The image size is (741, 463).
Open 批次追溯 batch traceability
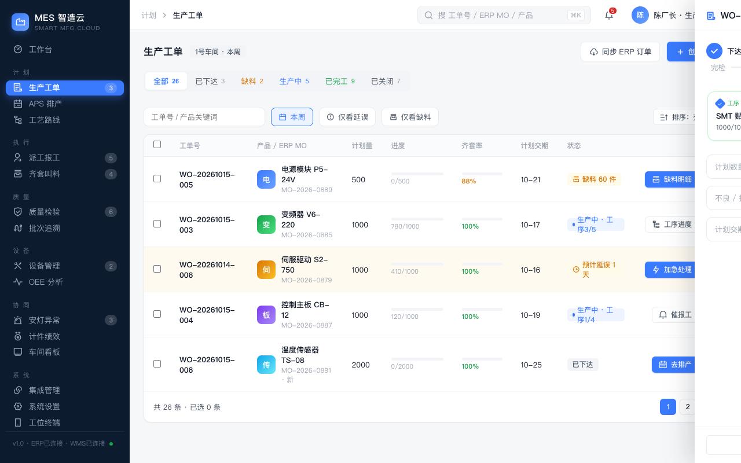65,228
